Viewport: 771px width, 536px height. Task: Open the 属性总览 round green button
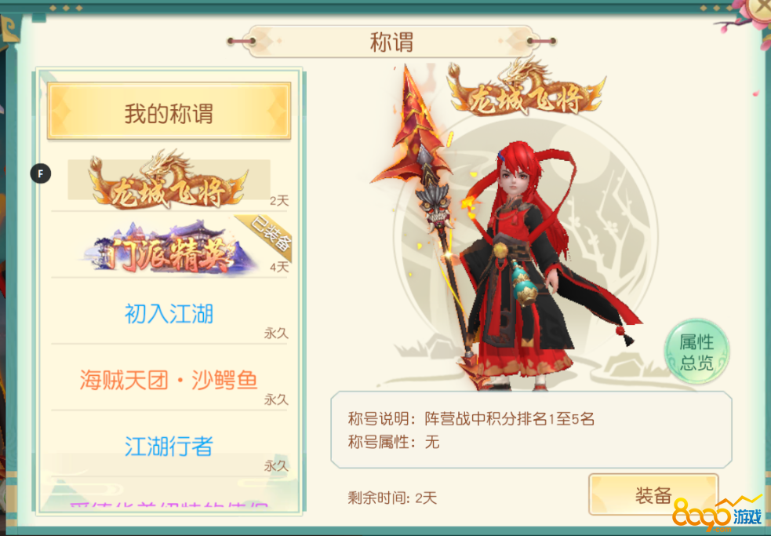tap(696, 352)
